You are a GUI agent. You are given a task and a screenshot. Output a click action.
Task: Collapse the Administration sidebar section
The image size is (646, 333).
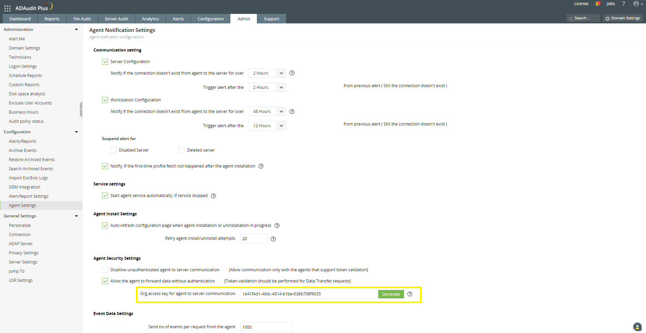point(76,29)
